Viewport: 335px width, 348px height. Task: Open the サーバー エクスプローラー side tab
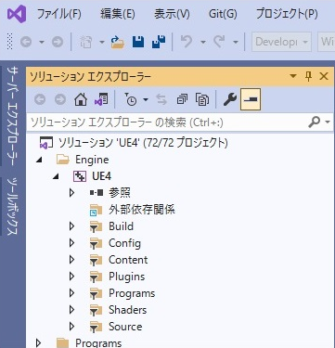pyautogui.click(x=13, y=116)
